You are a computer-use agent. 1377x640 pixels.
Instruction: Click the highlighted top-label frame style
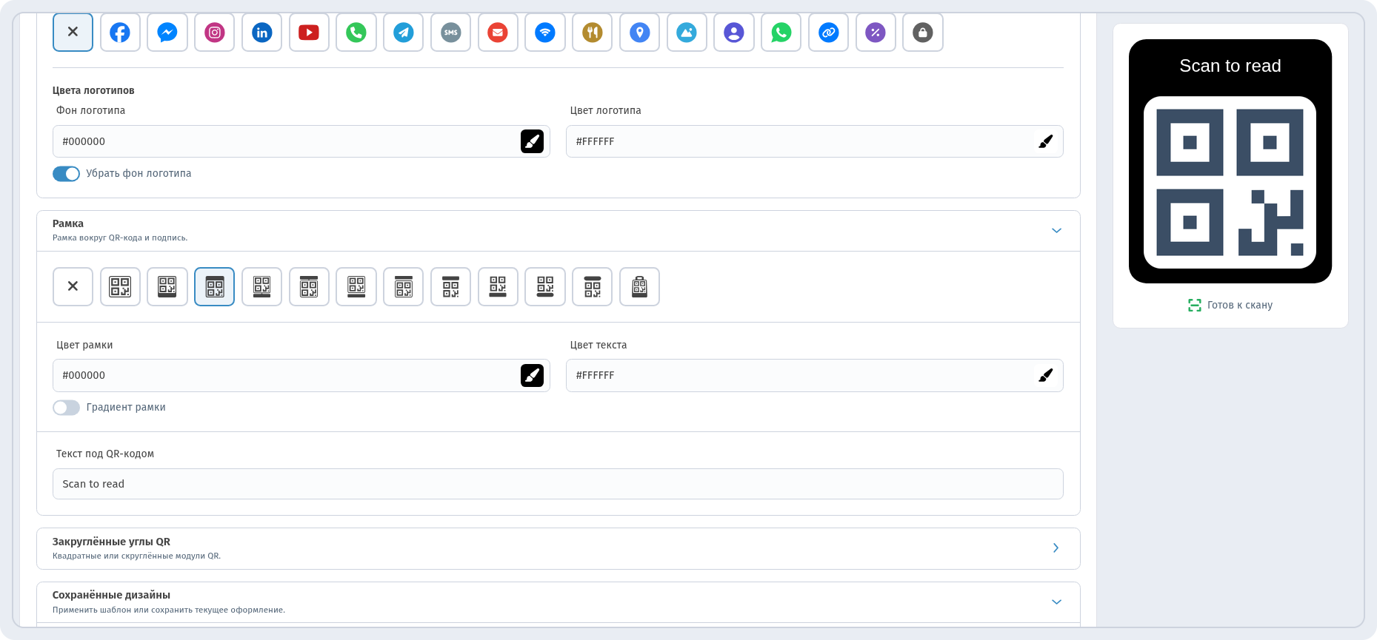(x=215, y=286)
